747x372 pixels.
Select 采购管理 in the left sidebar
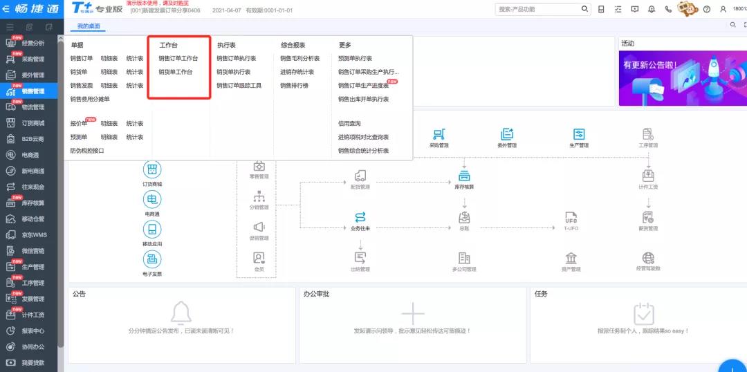(x=33, y=59)
